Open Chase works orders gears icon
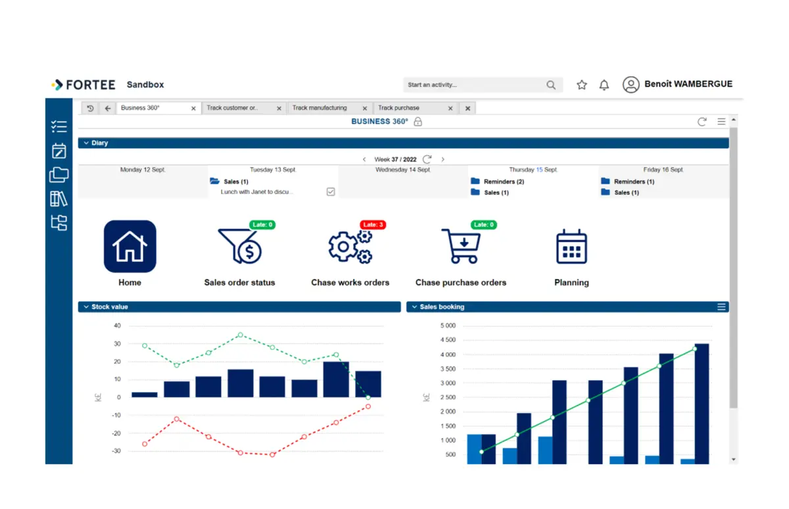 tap(350, 247)
